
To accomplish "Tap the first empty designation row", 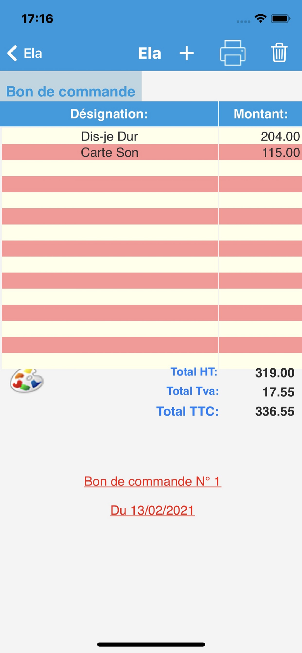I will click(x=110, y=168).
